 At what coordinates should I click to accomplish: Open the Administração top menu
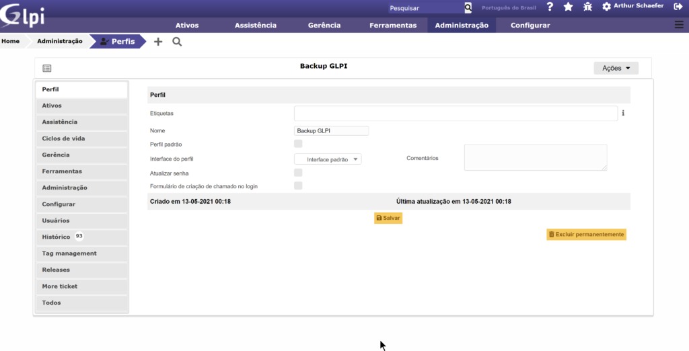click(x=462, y=25)
